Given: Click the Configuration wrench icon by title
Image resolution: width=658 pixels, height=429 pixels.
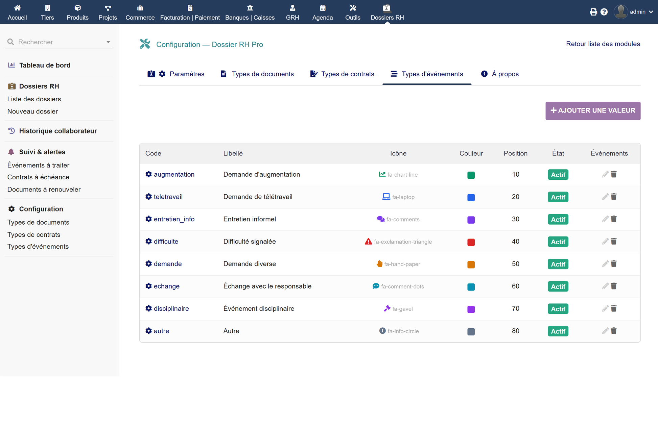Looking at the screenshot, I should click(x=145, y=44).
